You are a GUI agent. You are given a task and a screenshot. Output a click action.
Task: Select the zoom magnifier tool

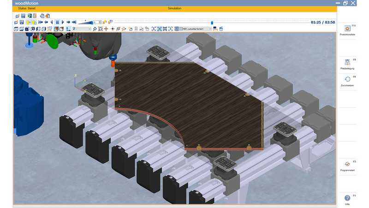tap(95, 29)
